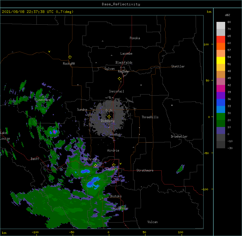The height and width of the screenshot is (236, 242).
Task: Click the yellow marker right above Calgary label
Action: click(114, 165)
